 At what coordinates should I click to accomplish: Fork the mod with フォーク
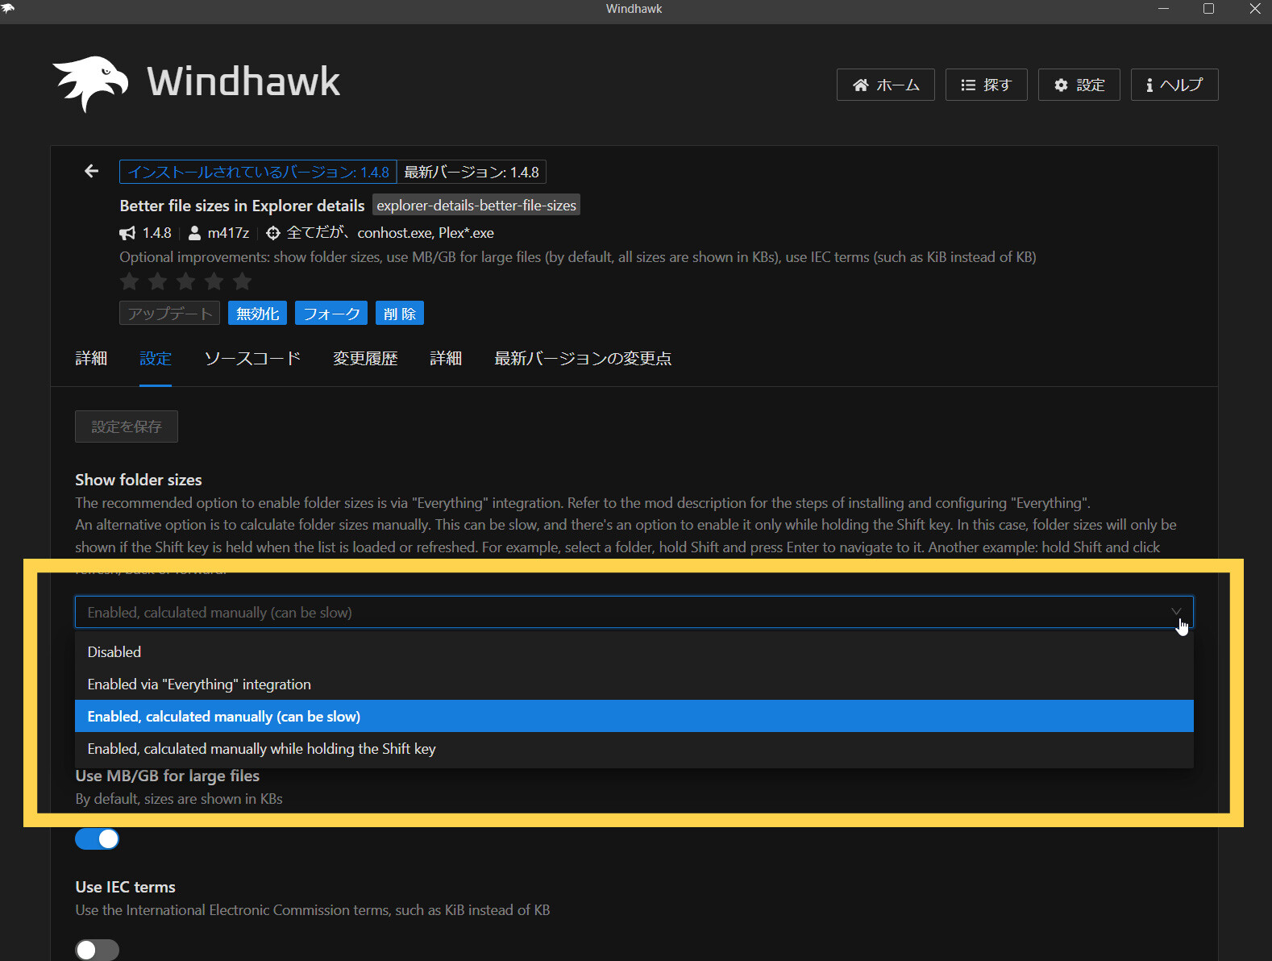(331, 314)
